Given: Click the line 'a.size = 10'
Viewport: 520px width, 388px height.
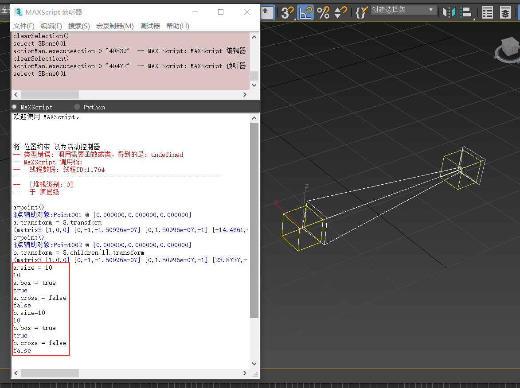Looking at the screenshot, I should click(33, 268).
